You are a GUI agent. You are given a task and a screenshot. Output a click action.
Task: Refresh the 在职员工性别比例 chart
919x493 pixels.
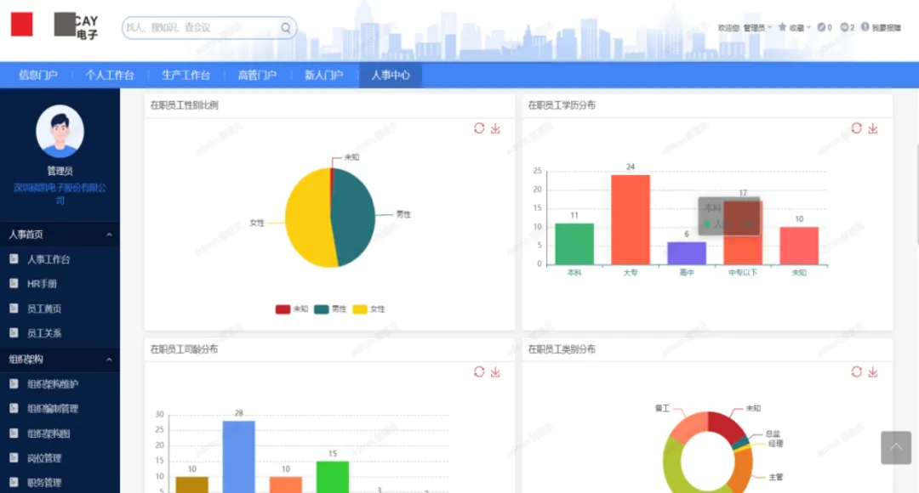point(479,128)
